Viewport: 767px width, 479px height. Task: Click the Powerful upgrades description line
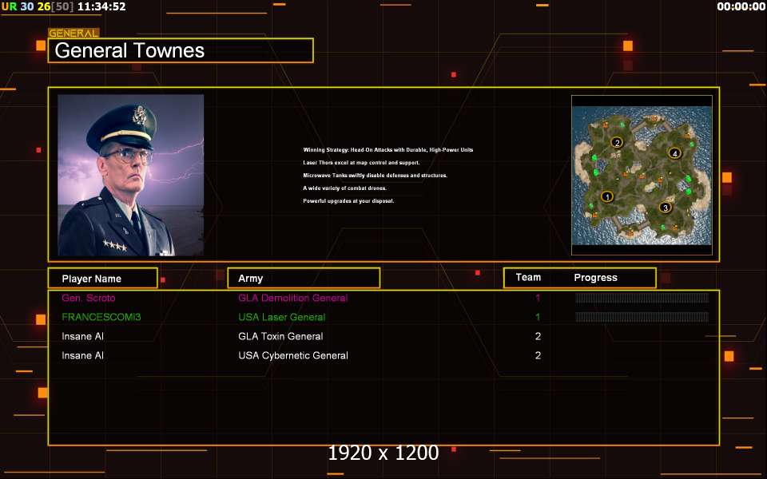(348, 200)
